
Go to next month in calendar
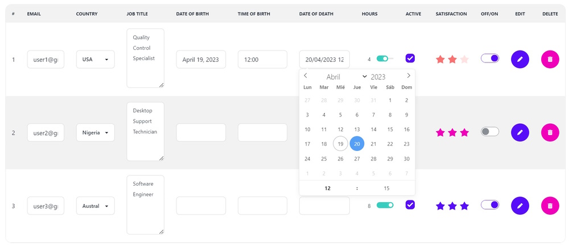click(409, 76)
